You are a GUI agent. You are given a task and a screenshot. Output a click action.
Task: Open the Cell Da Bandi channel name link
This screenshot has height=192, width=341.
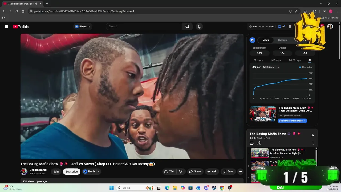tap(38, 170)
